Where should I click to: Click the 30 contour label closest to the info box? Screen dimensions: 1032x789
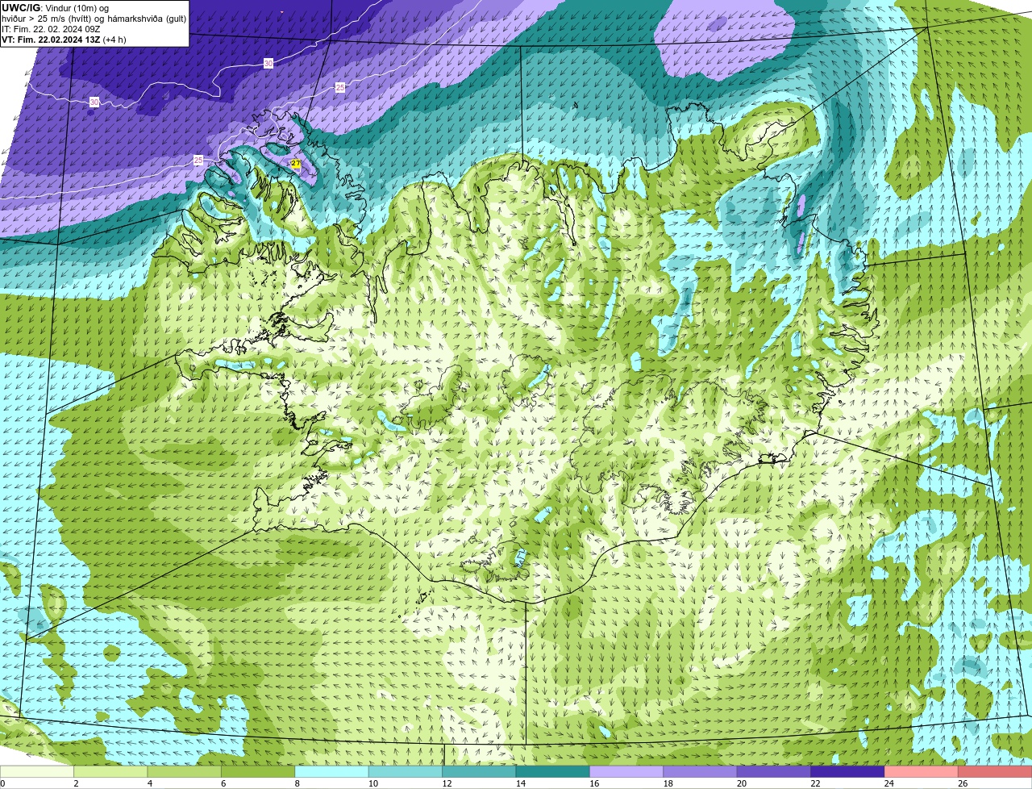click(94, 102)
